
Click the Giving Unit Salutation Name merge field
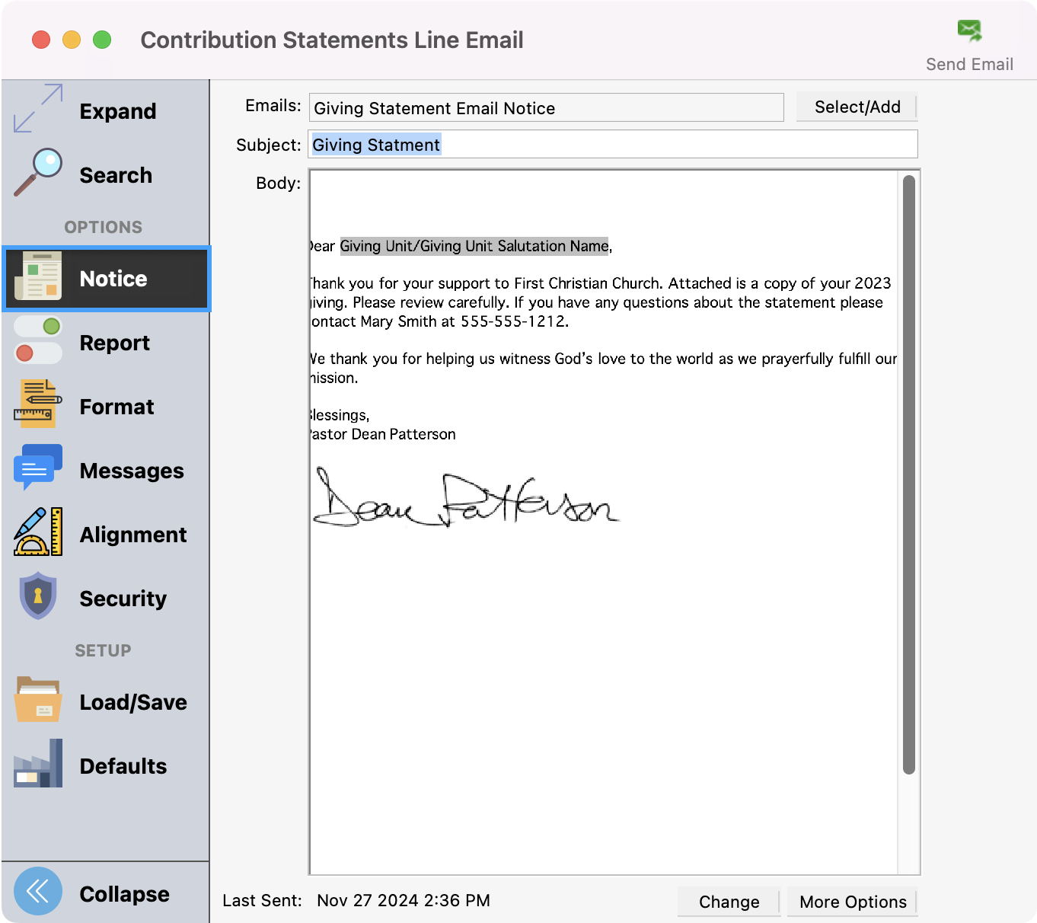coord(474,246)
